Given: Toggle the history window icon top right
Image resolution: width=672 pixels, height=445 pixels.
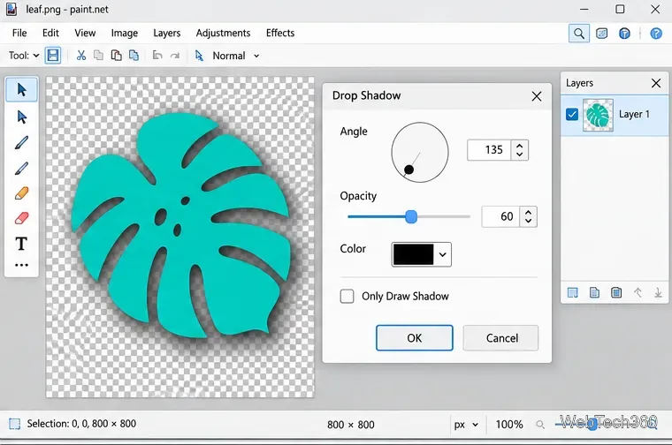Looking at the screenshot, I should pos(602,34).
